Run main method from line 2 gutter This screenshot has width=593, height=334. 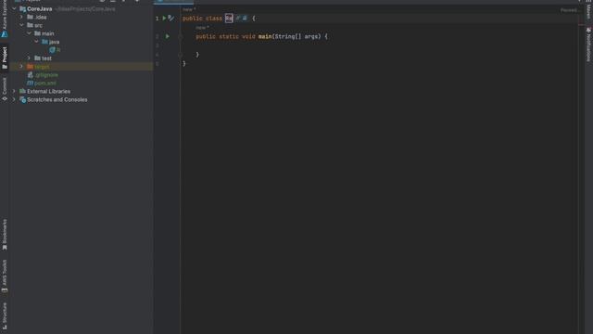(167, 36)
